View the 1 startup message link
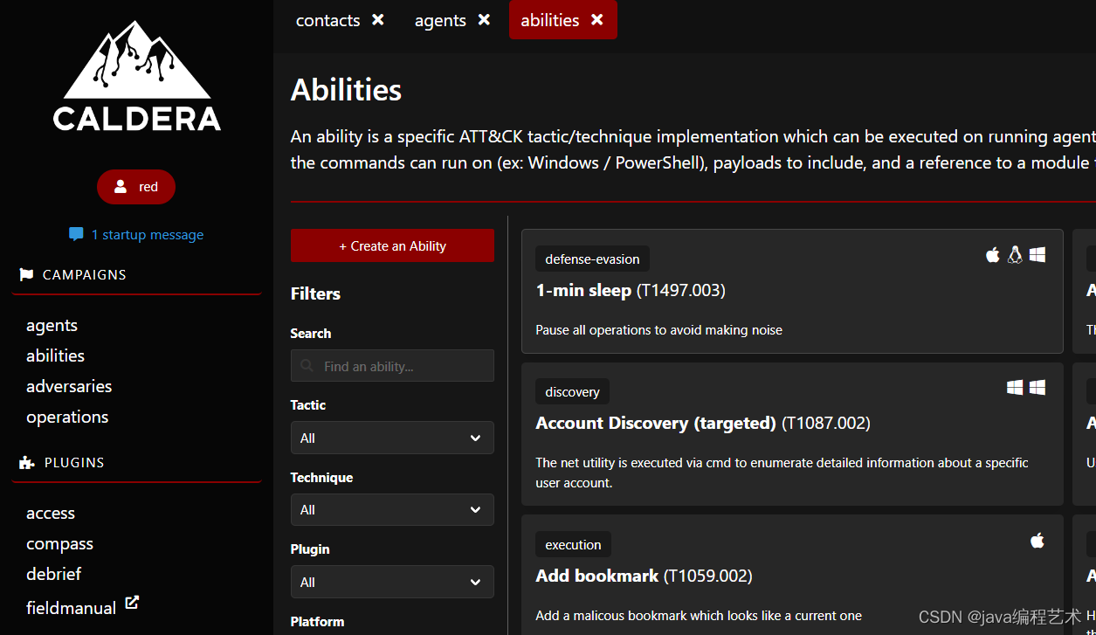The width and height of the screenshot is (1096, 635). pos(147,234)
